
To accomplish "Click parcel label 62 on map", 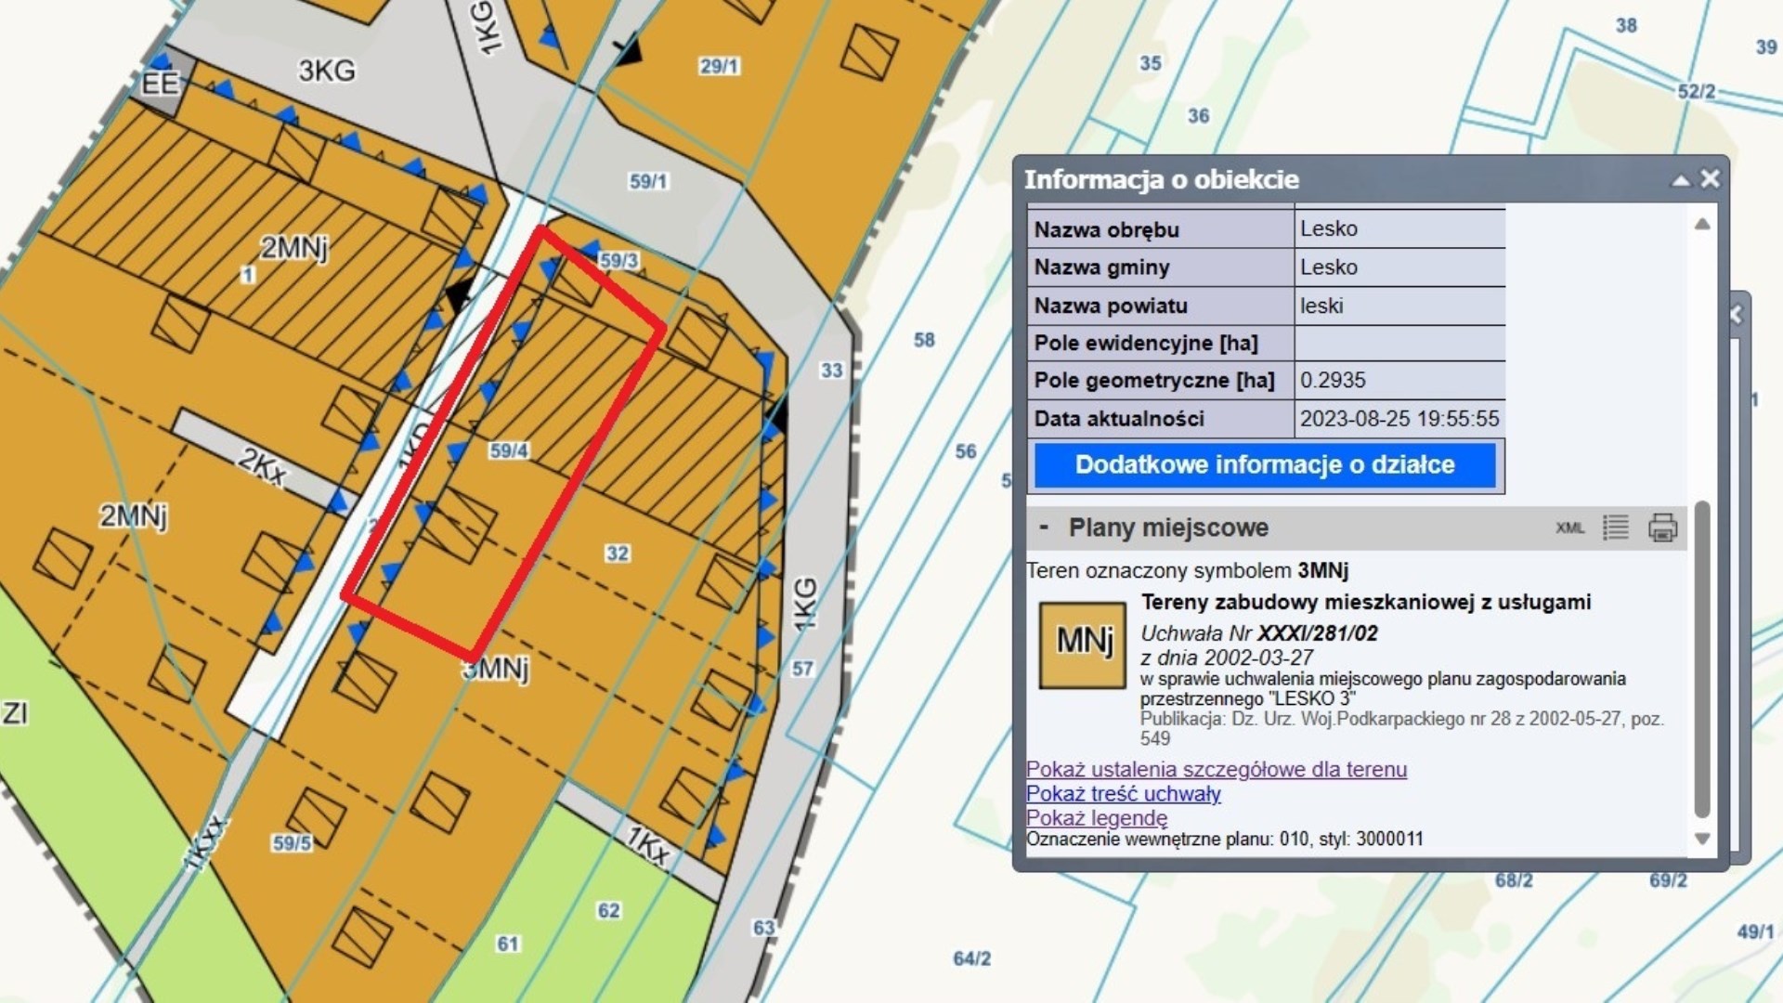I will tap(608, 910).
